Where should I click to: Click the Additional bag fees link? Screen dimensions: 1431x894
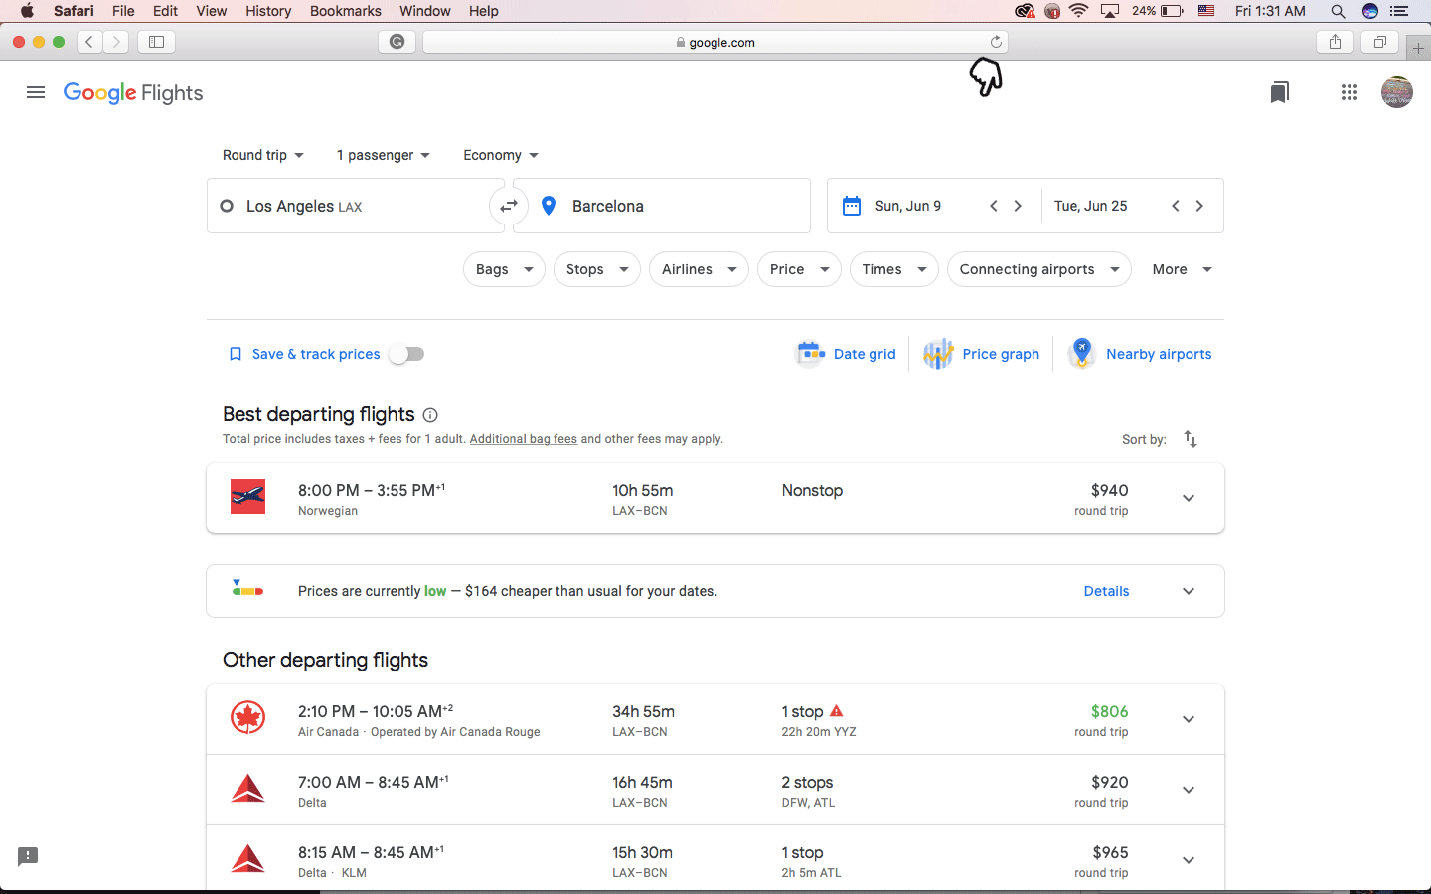click(x=523, y=439)
